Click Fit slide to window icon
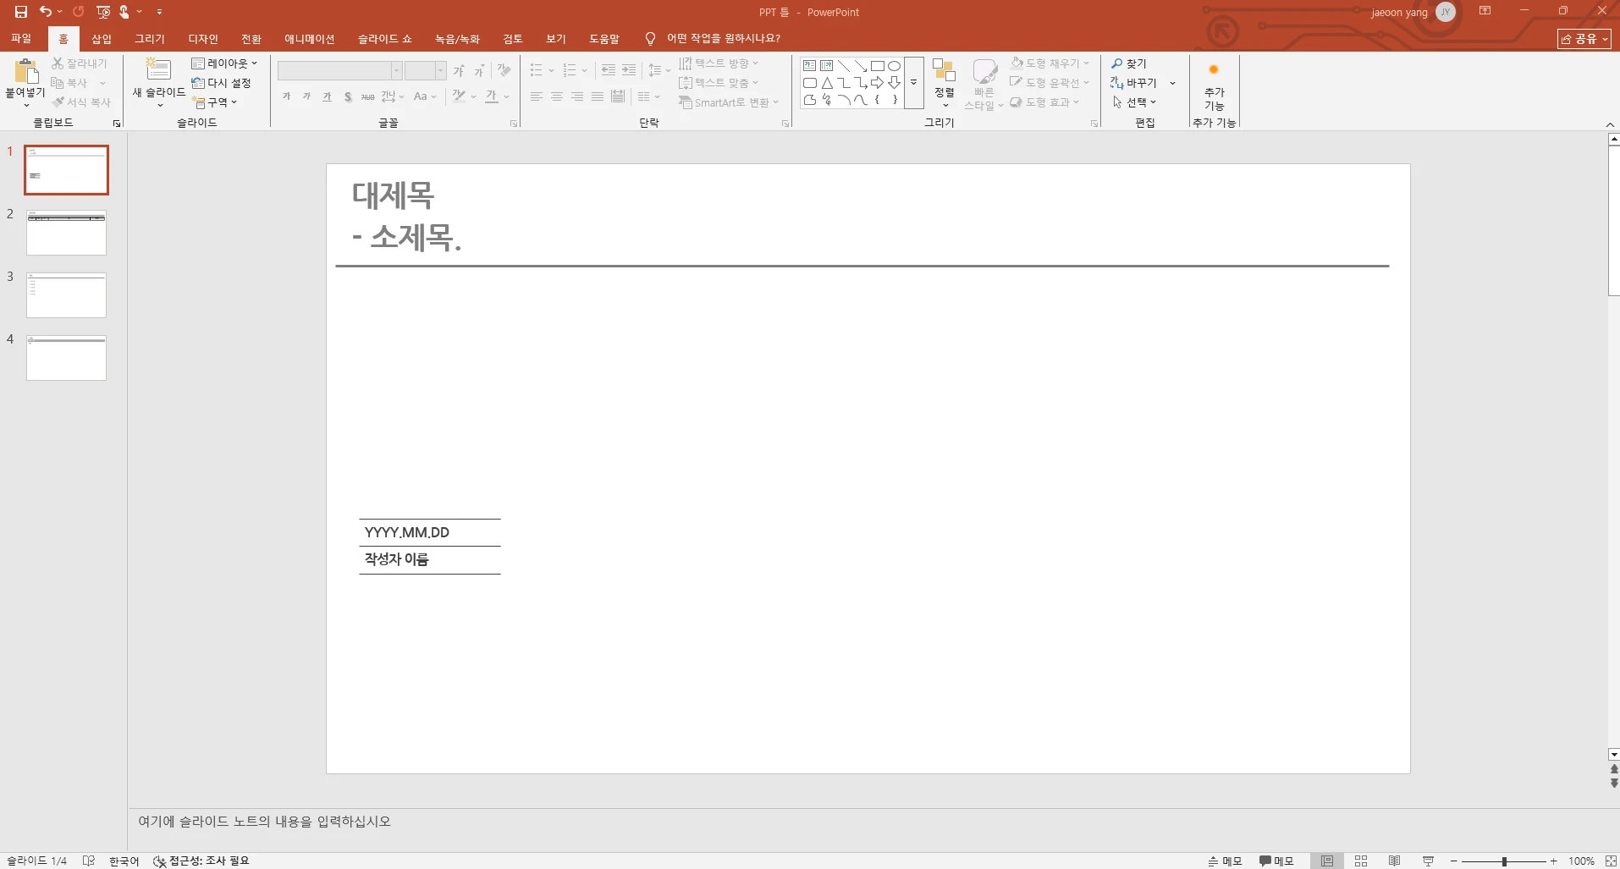 point(1611,861)
